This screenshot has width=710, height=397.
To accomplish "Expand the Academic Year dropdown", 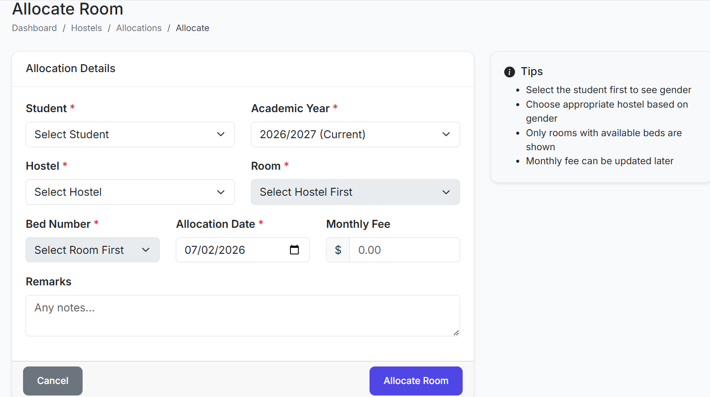I will click(355, 134).
